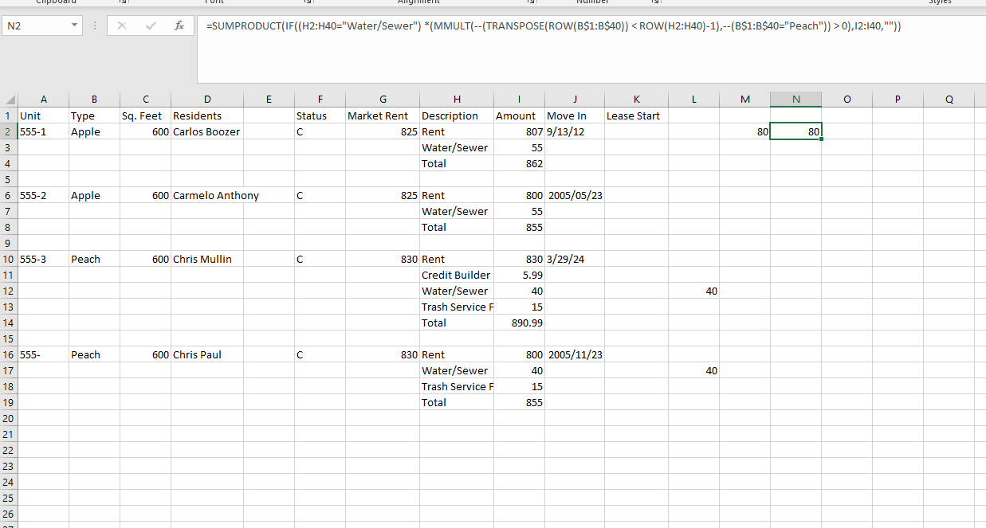Select column N header
Screen dimensions: 986x528
[x=795, y=99]
